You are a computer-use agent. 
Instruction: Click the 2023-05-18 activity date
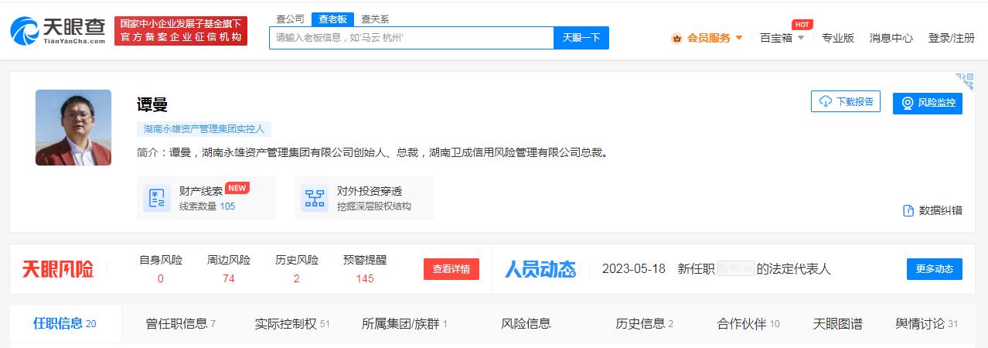pos(634,269)
